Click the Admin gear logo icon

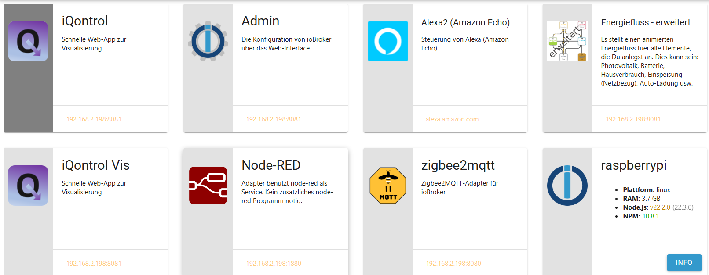[208, 41]
